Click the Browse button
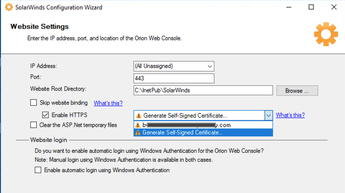The height and width of the screenshot is (193, 345). (297, 91)
